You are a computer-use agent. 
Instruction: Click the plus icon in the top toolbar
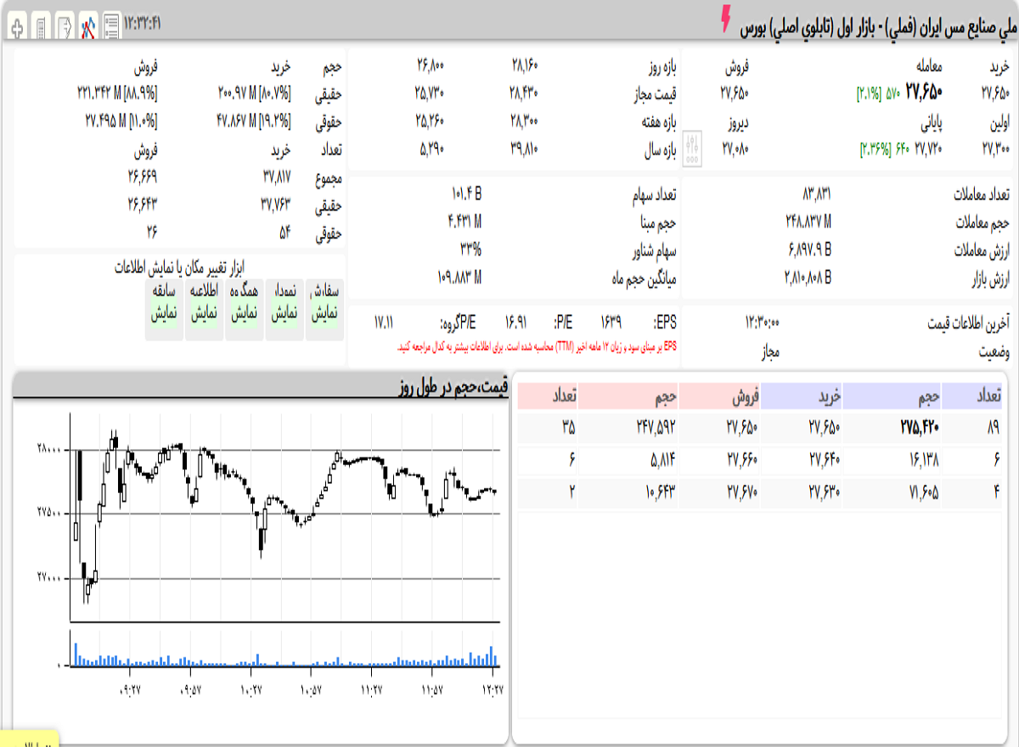point(17,26)
